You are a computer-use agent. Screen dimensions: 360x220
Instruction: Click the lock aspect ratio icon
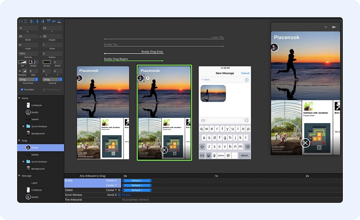[x=40, y=36]
